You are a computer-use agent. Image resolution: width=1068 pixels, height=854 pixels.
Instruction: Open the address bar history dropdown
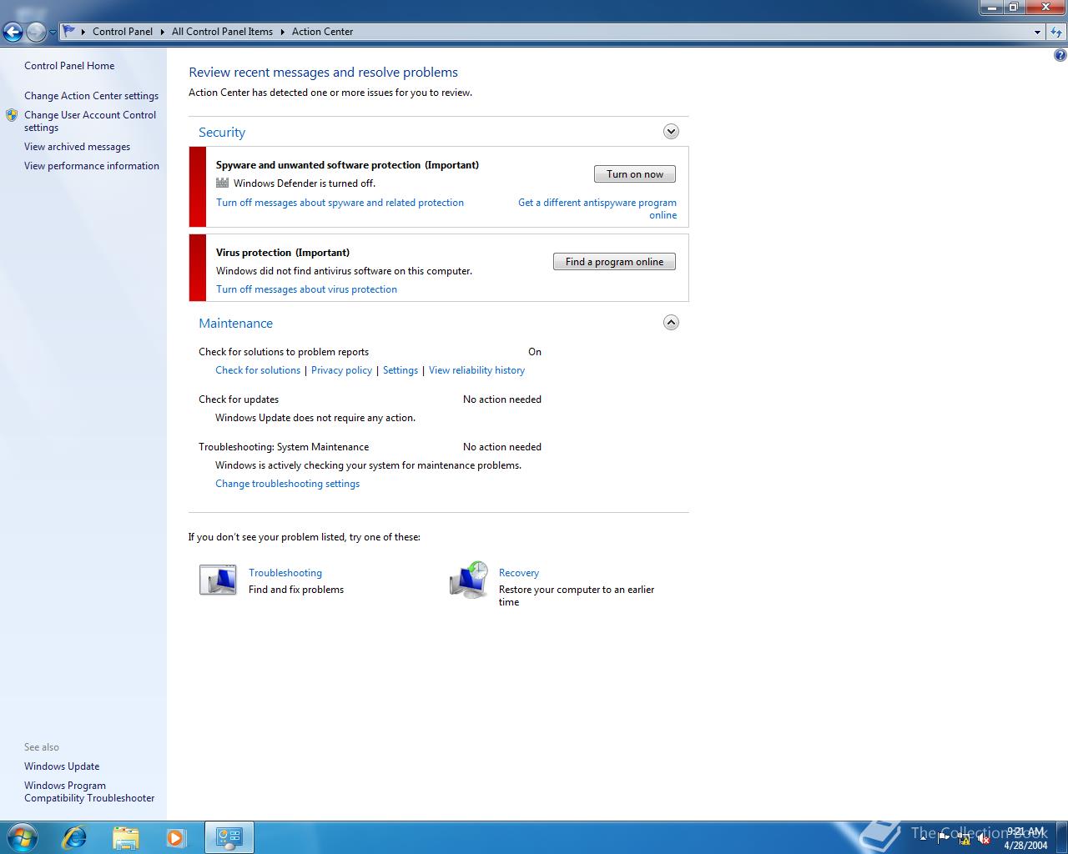click(x=1037, y=32)
